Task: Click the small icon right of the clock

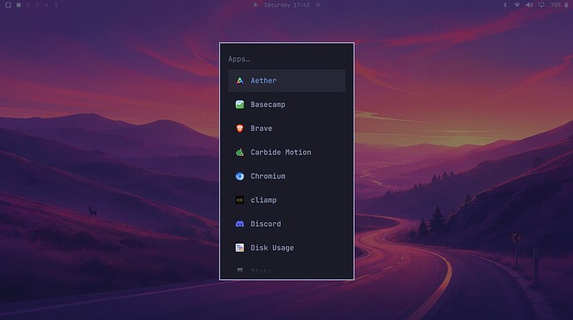Action: tap(318, 5)
